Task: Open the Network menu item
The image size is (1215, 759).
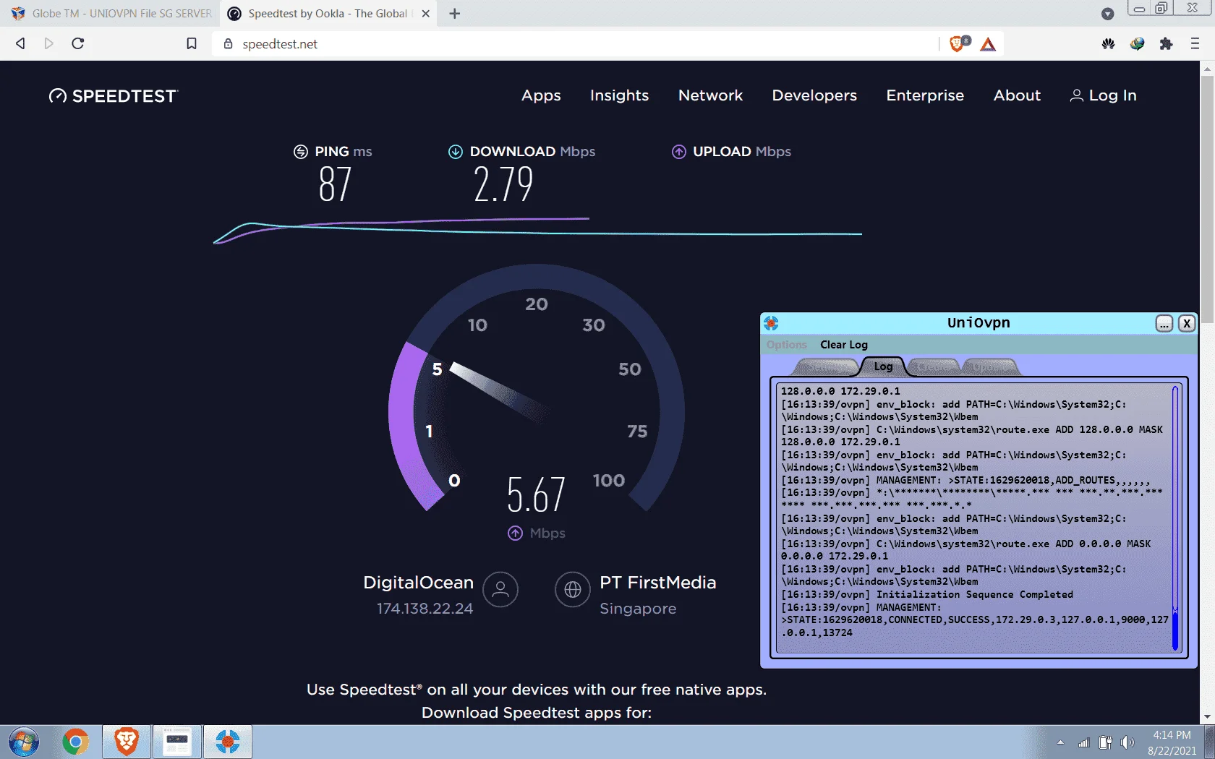Action: tap(710, 95)
